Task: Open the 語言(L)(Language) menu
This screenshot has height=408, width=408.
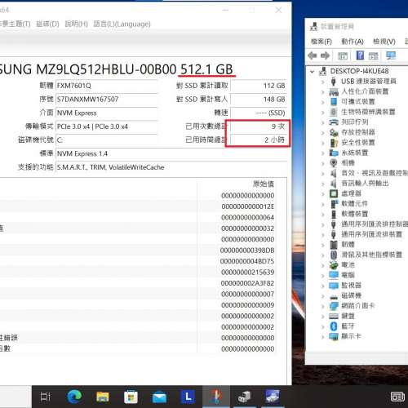Action: coord(122,24)
